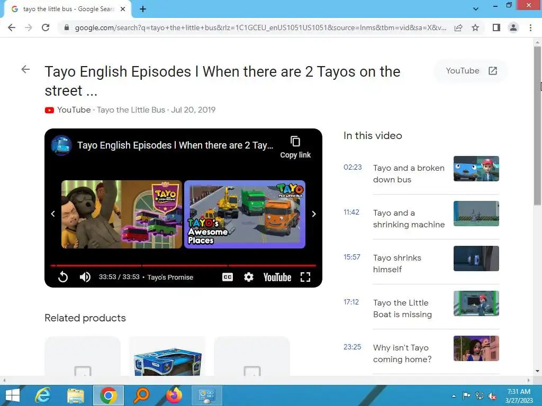
Task: Open Tayo shrinks himself thumbnail
Action: [476, 258]
